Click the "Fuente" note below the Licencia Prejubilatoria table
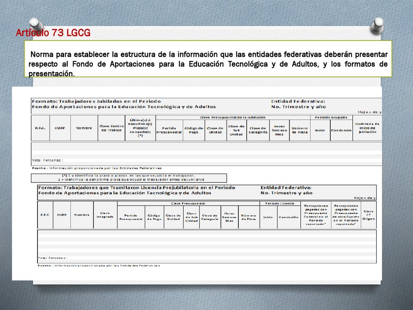The image size is (413, 310). (x=99, y=266)
